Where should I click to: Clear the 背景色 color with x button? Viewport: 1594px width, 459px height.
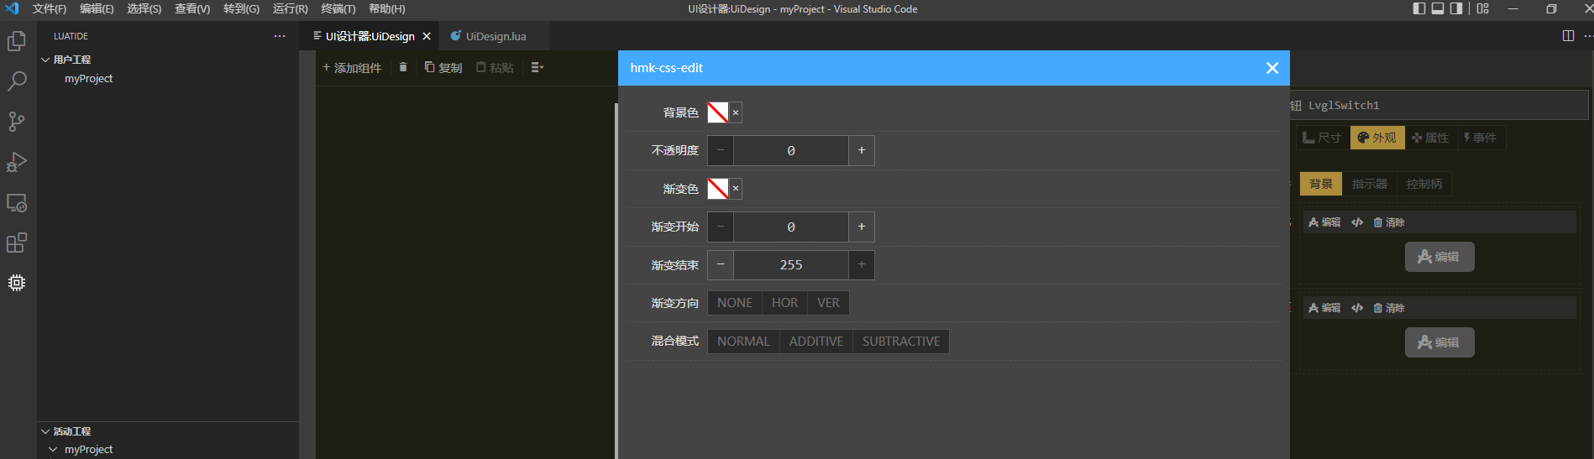point(736,112)
